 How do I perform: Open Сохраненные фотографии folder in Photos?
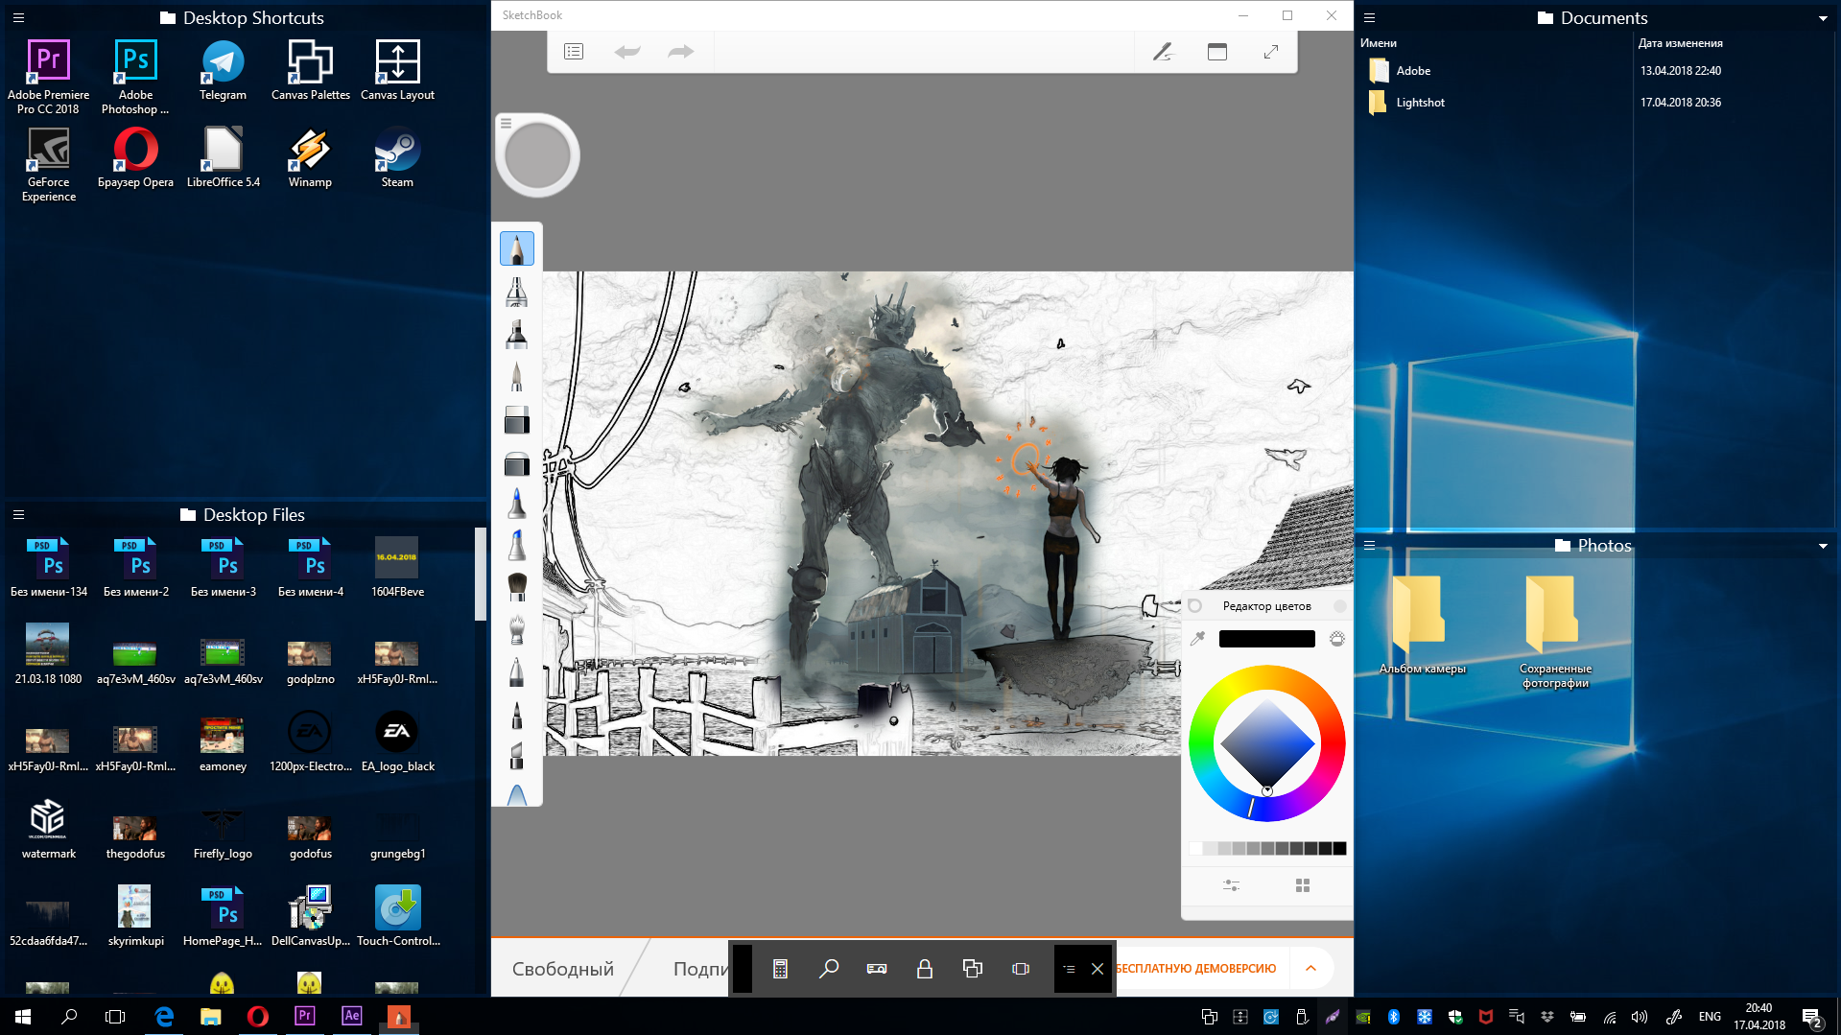[1555, 632]
